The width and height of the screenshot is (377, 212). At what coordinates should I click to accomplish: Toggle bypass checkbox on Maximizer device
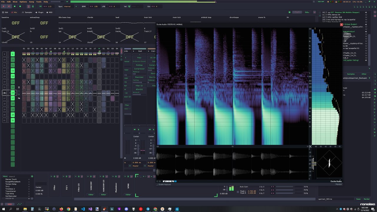(x=119, y=176)
